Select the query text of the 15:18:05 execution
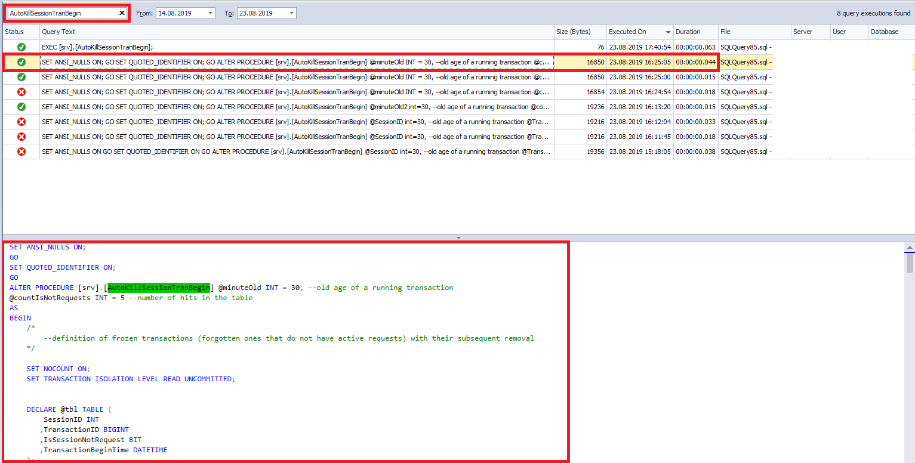This screenshot has width=915, height=463. [297, 152]
